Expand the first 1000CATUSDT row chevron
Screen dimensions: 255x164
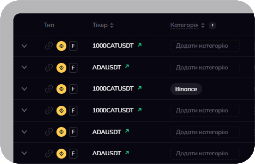tap(24, 46)
